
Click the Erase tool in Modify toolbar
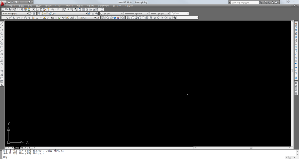point(296,23)
